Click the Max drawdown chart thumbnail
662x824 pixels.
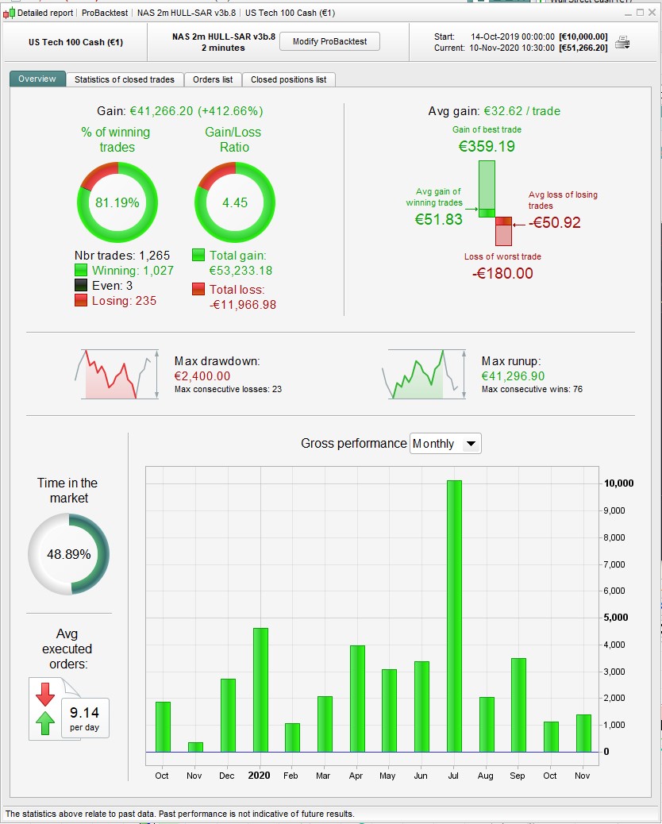point(117,374)
